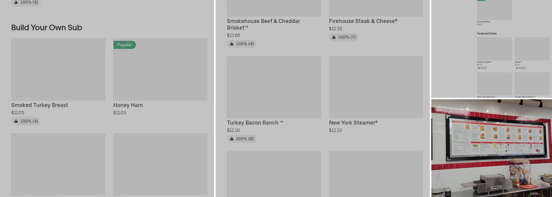Open the Smoked Turkey Breast item photo

click(58, 69)
